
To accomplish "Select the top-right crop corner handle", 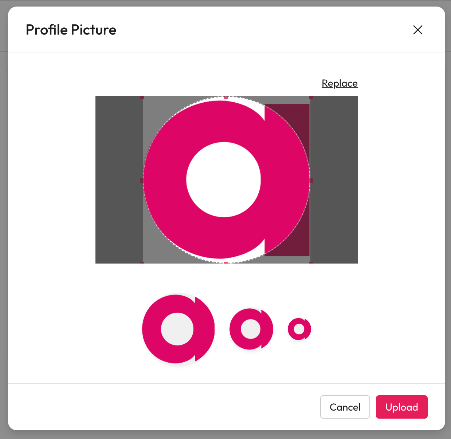I will pyautogui.click(x=311, y=98).
